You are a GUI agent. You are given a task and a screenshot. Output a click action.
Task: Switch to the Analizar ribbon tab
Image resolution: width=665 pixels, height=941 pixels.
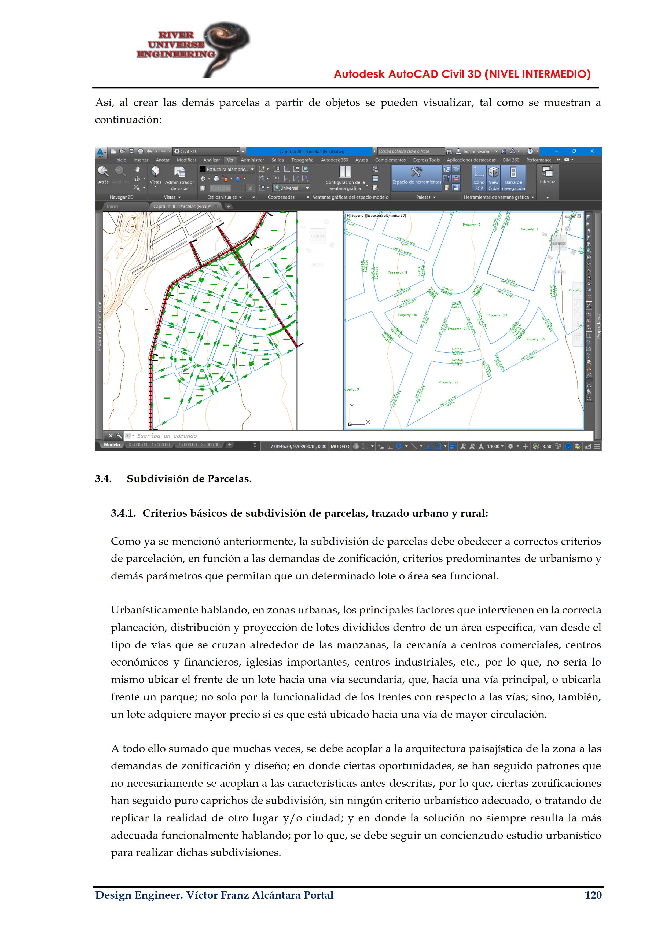pyautogui.click(x=211, y=160)
